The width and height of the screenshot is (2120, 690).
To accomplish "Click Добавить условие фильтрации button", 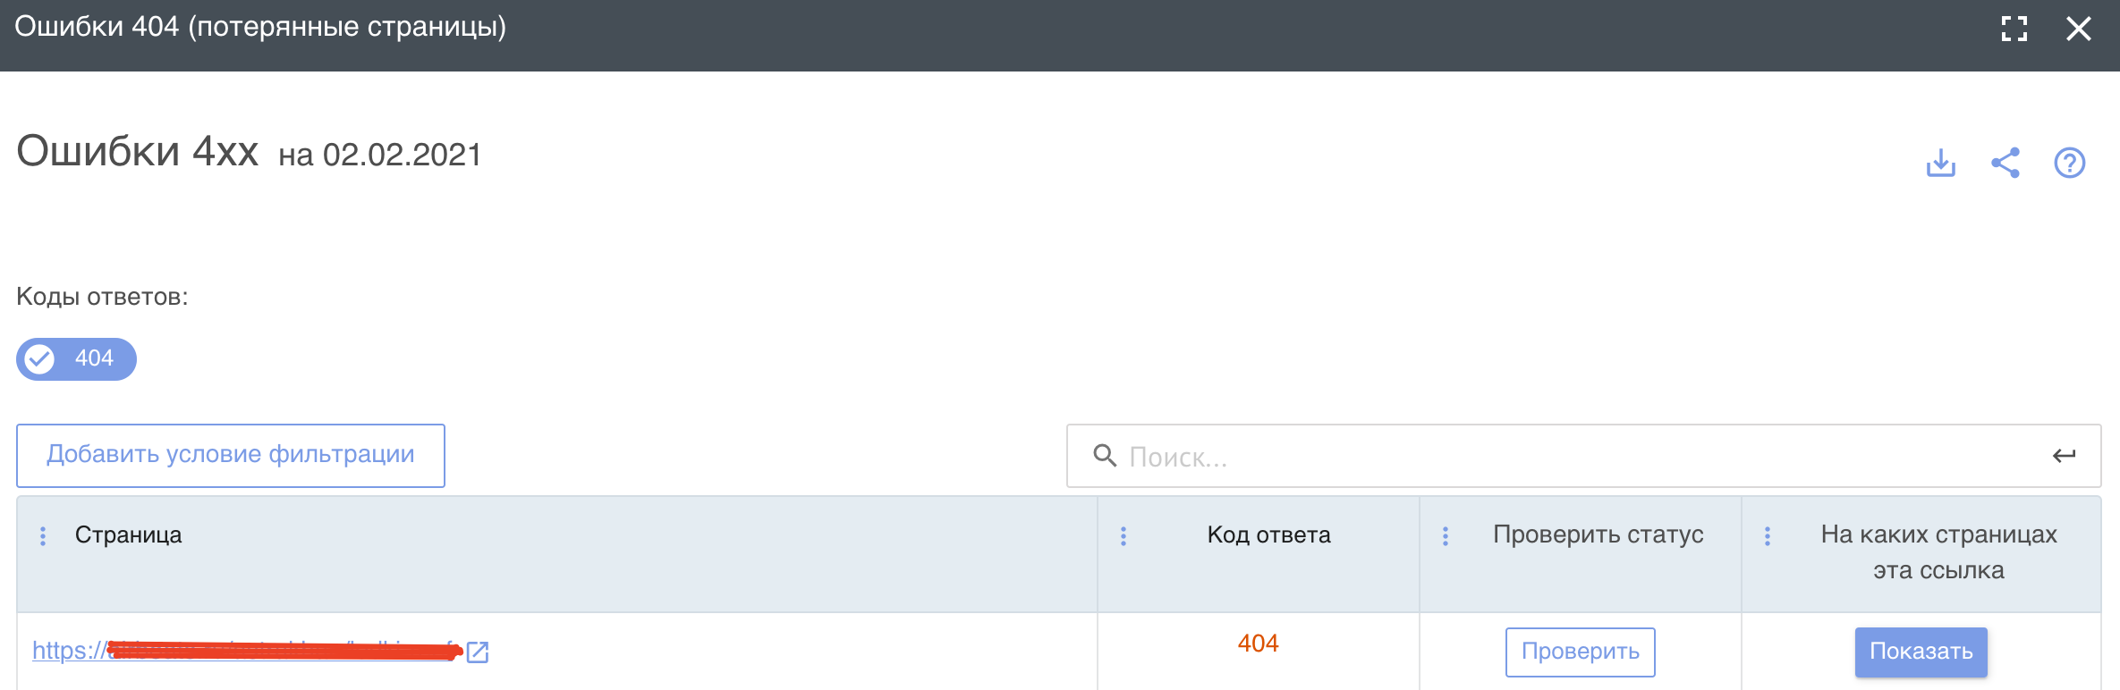I will [231, 455].
